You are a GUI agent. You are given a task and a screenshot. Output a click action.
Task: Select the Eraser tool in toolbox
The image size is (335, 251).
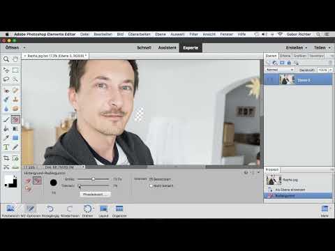(15, 120)
